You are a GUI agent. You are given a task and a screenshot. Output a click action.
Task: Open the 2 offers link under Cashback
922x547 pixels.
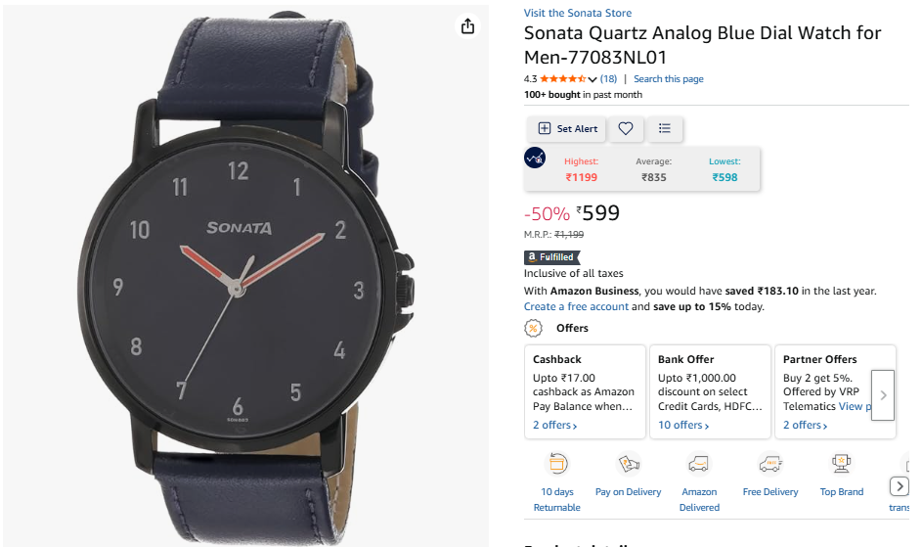tap(554, 425)
